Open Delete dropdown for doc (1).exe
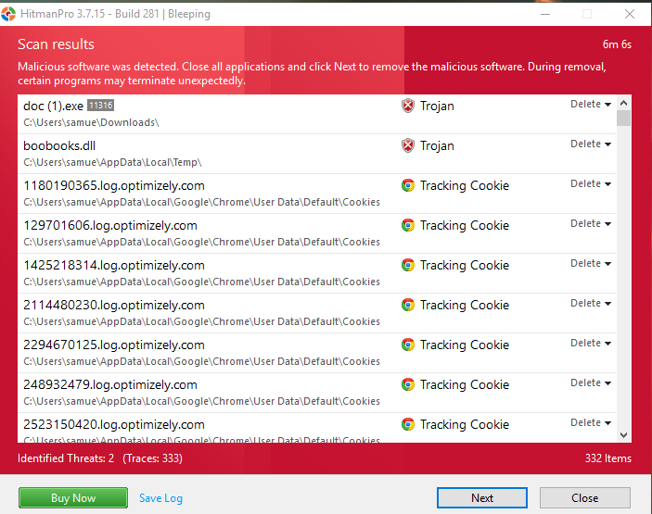The image size is (652, 514). pyautogui.click(x=591, y=105)
